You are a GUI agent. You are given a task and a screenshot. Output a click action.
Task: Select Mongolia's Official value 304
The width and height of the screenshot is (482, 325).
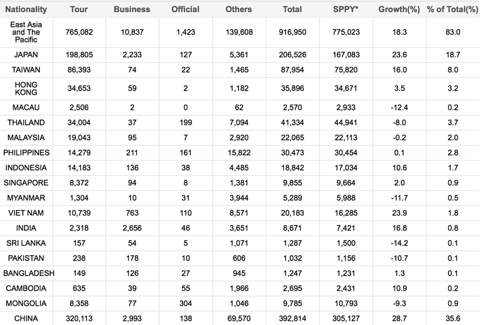(x=186, y=303)
